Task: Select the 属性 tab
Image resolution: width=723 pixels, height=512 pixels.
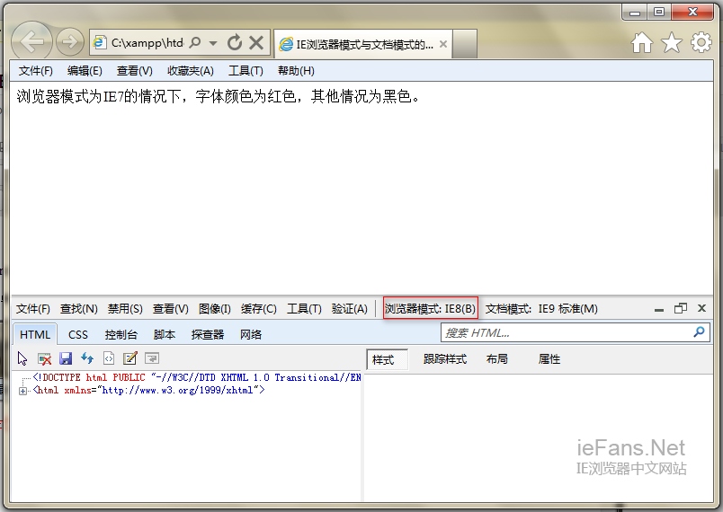Action: click(549, 359)
